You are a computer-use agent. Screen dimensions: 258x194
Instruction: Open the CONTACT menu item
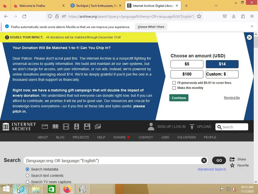[x=146, y=137]
